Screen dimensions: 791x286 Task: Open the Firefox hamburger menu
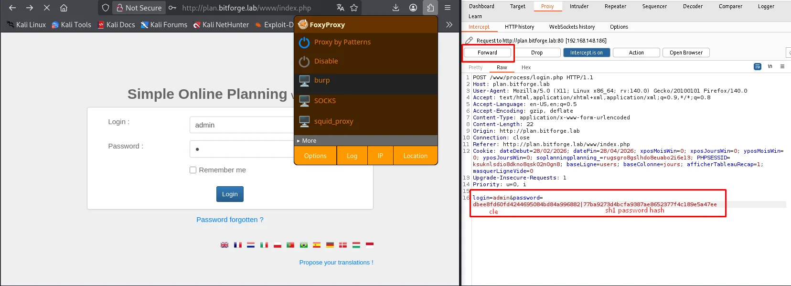(x=448, y=8)
